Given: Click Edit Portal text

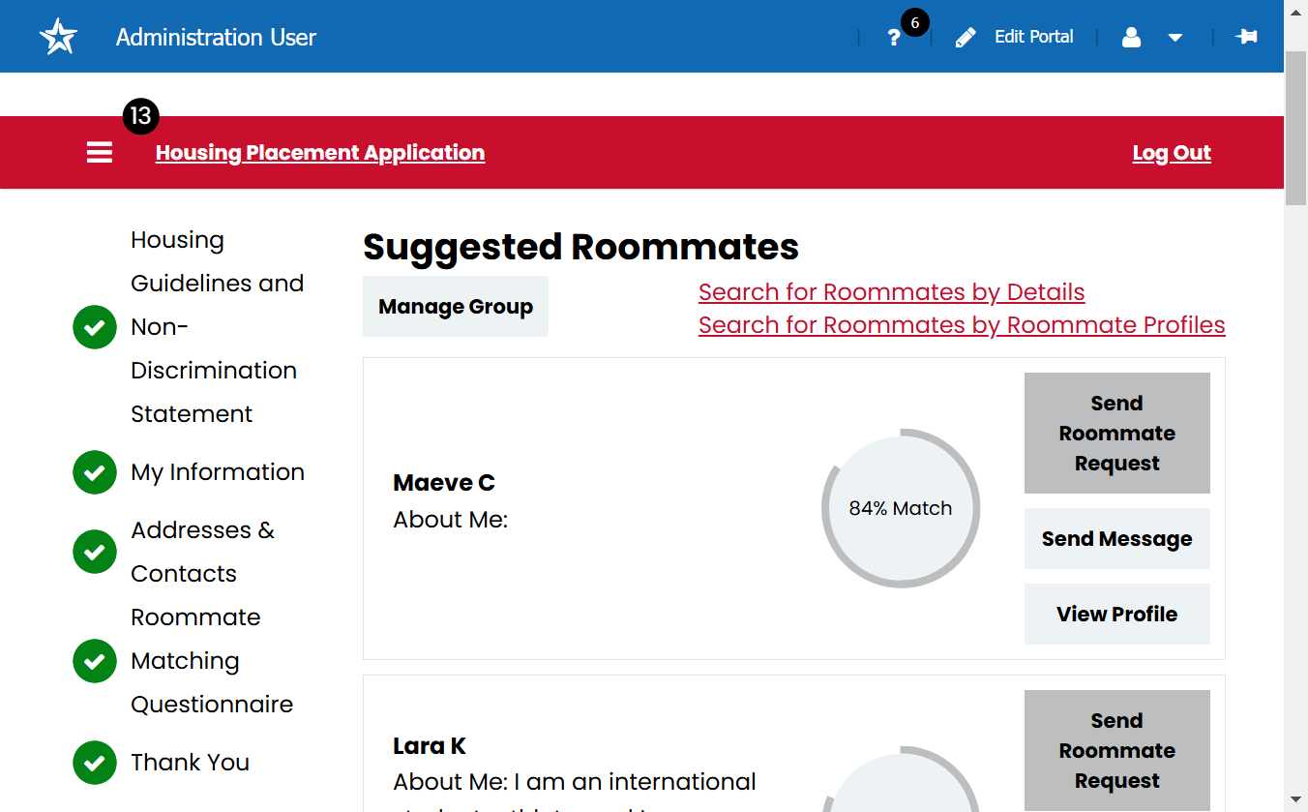Looking at the screenshot, I should (1034, 37).
